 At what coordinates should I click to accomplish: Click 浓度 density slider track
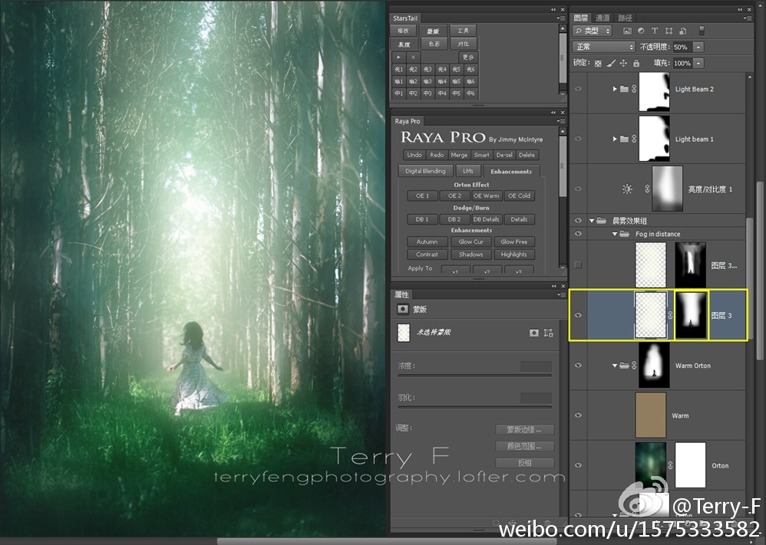pyautogui.click(x=474, y=376)
